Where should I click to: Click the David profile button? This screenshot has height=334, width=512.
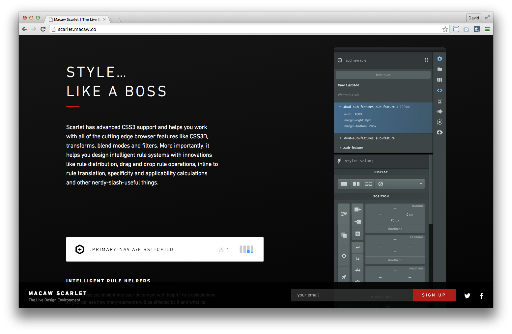point(473,18)
